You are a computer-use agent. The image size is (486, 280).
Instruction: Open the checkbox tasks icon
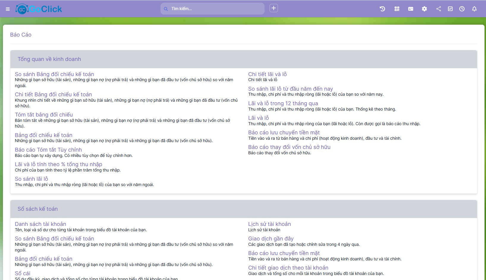pyautogui.click(x=450, y=9)
